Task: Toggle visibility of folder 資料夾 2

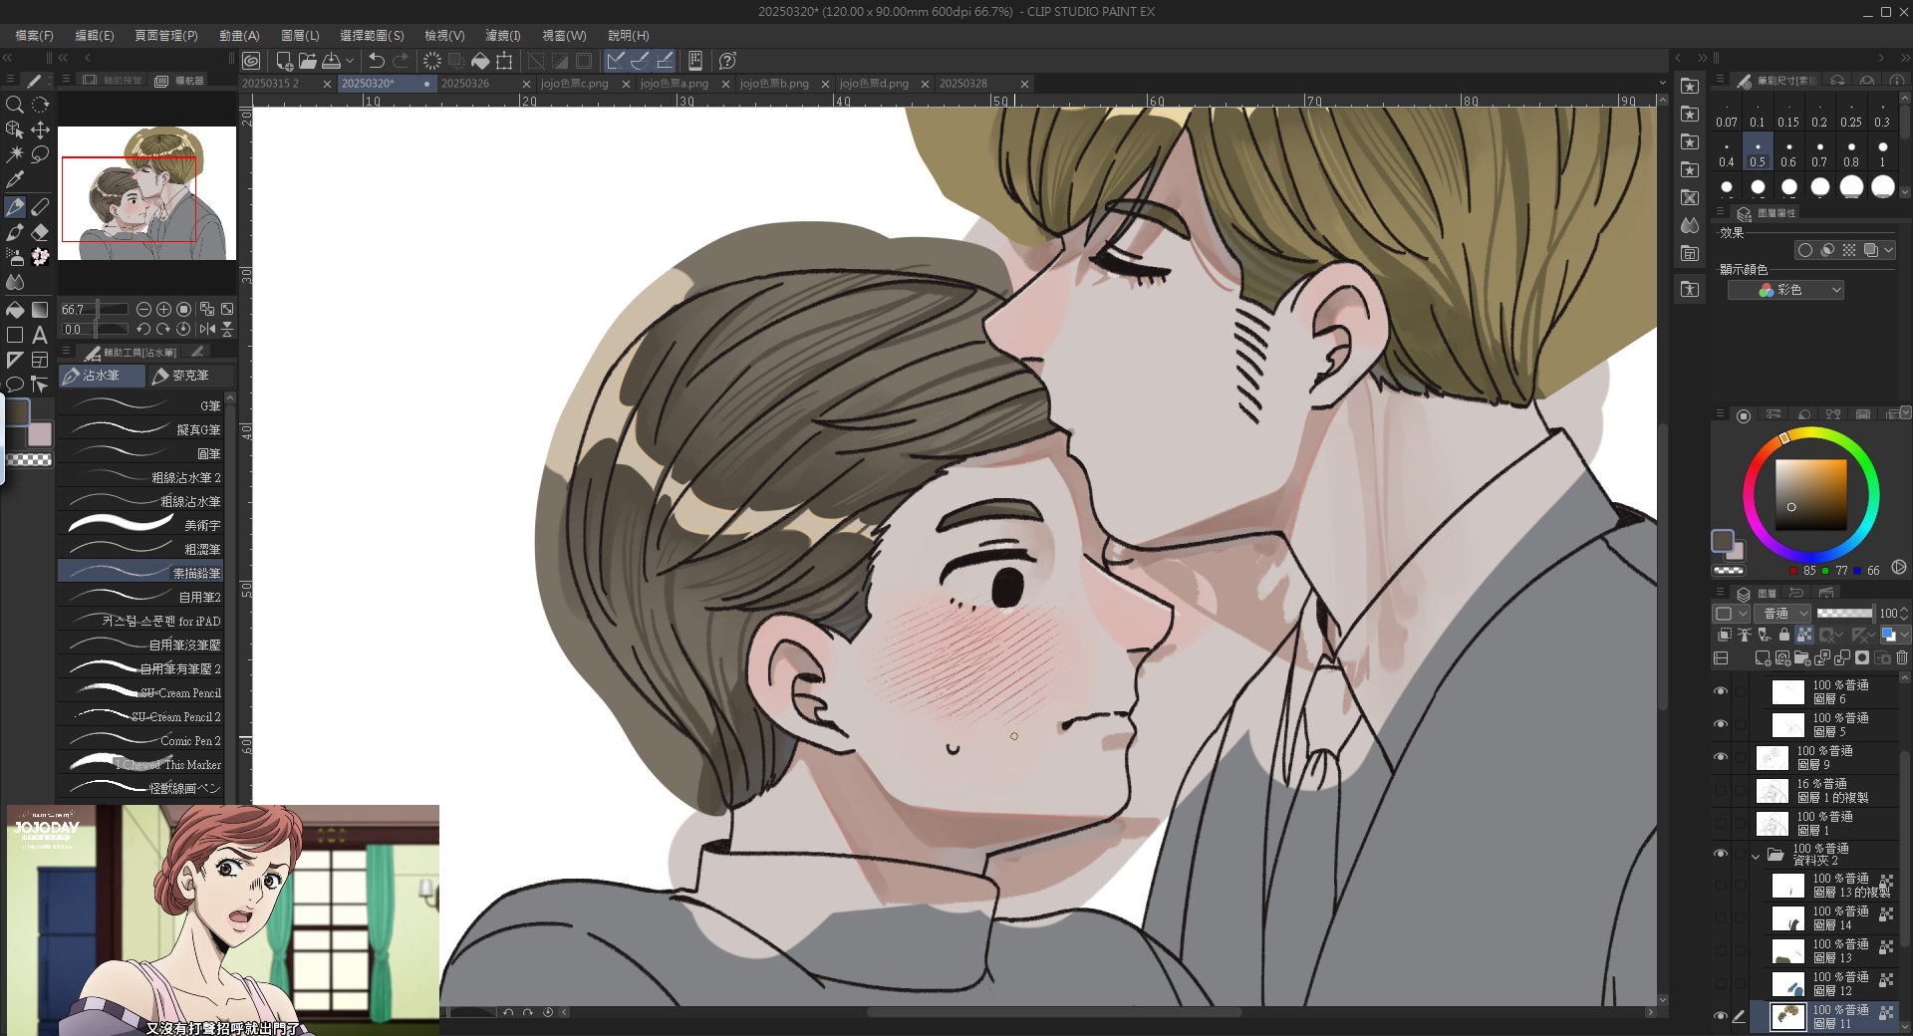Action: click(1721, 854)
